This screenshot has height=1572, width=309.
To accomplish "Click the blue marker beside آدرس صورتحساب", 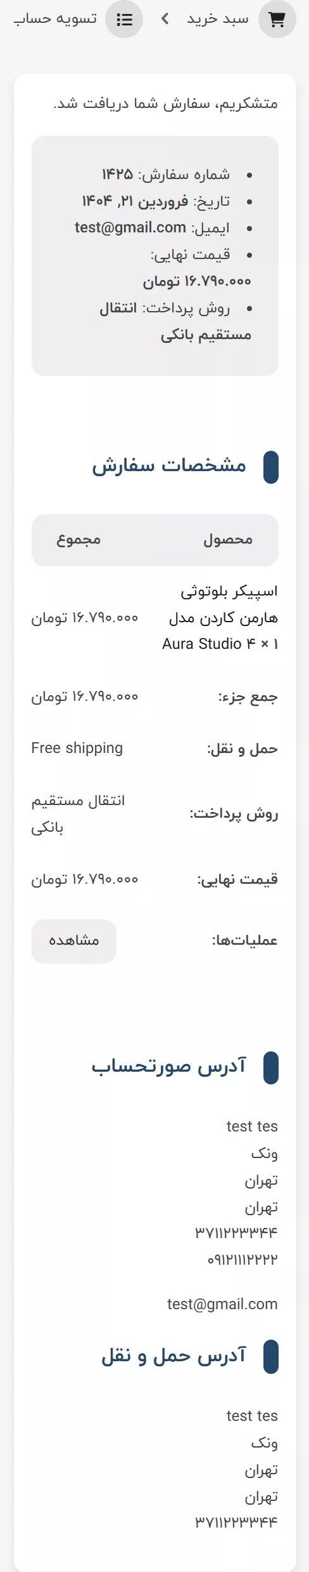I will pos(270,1067).
